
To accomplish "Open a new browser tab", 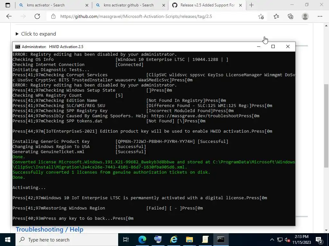I will [251, 5].
